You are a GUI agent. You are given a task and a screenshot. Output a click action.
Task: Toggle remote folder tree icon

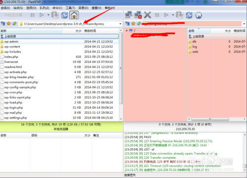click(x=127, y=24)
